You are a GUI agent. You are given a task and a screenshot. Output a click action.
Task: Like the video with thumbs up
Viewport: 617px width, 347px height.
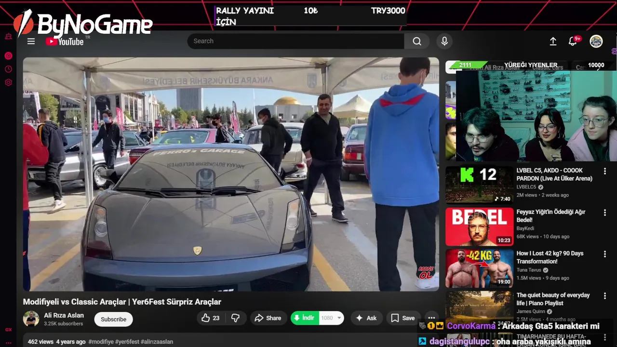(x=211, y=318)
